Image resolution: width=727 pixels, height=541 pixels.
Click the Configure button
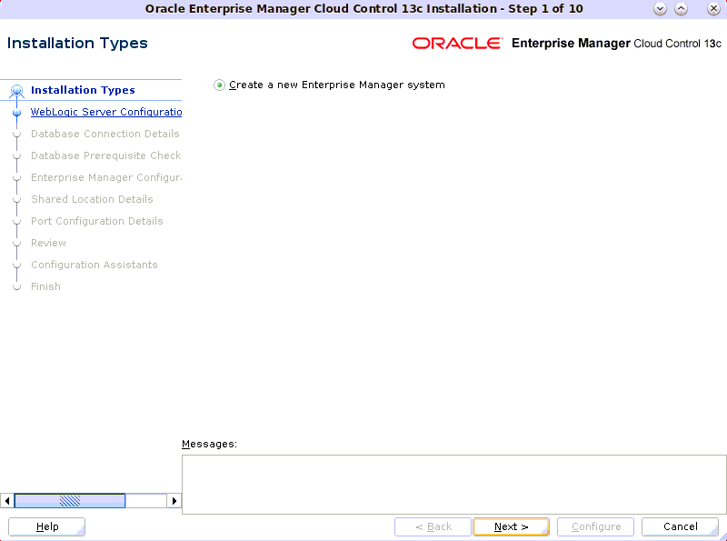pos(595,526)
